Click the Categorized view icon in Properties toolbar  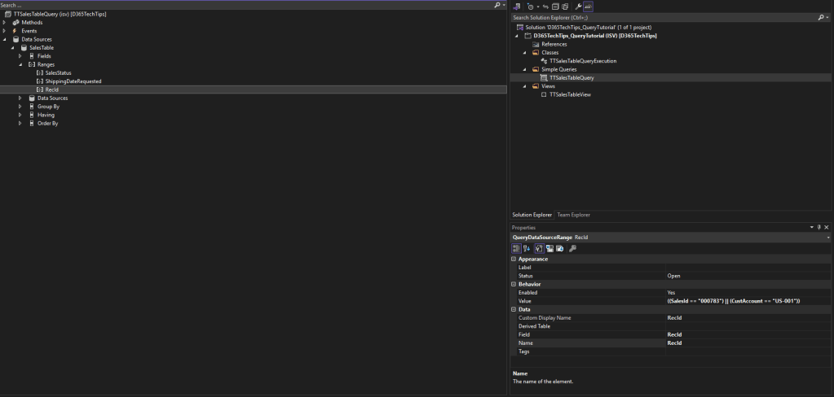[x=516, y=248]
